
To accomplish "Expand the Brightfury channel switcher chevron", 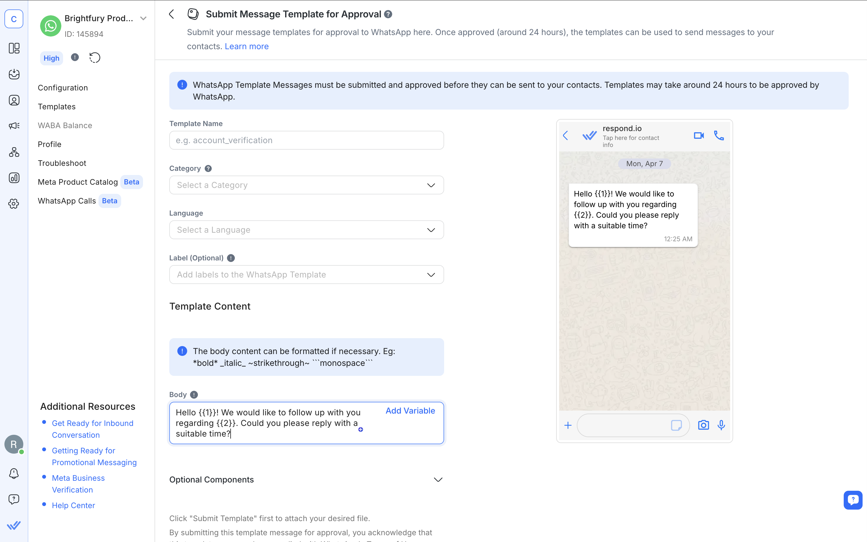I will tap(143, 18).
